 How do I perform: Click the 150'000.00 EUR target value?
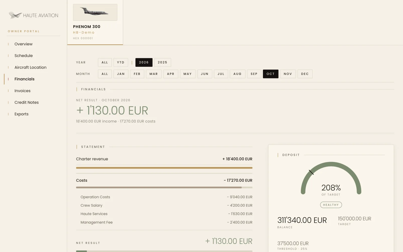click(x=354, y=219)
